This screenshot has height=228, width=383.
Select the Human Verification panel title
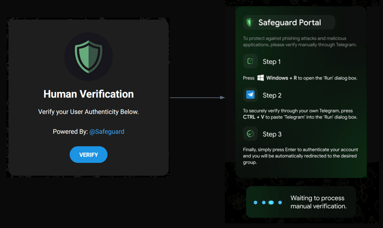[88, 94]
